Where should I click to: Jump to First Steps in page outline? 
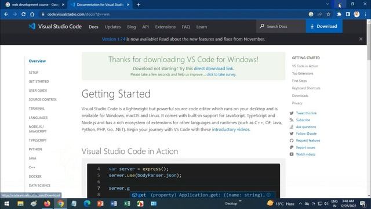pyautogui.click(x=299, y=81)
